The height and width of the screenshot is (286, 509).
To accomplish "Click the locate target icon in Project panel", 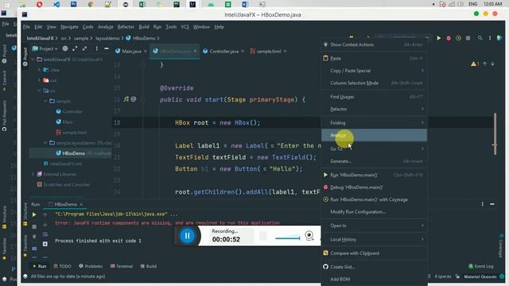I will 65,48.
